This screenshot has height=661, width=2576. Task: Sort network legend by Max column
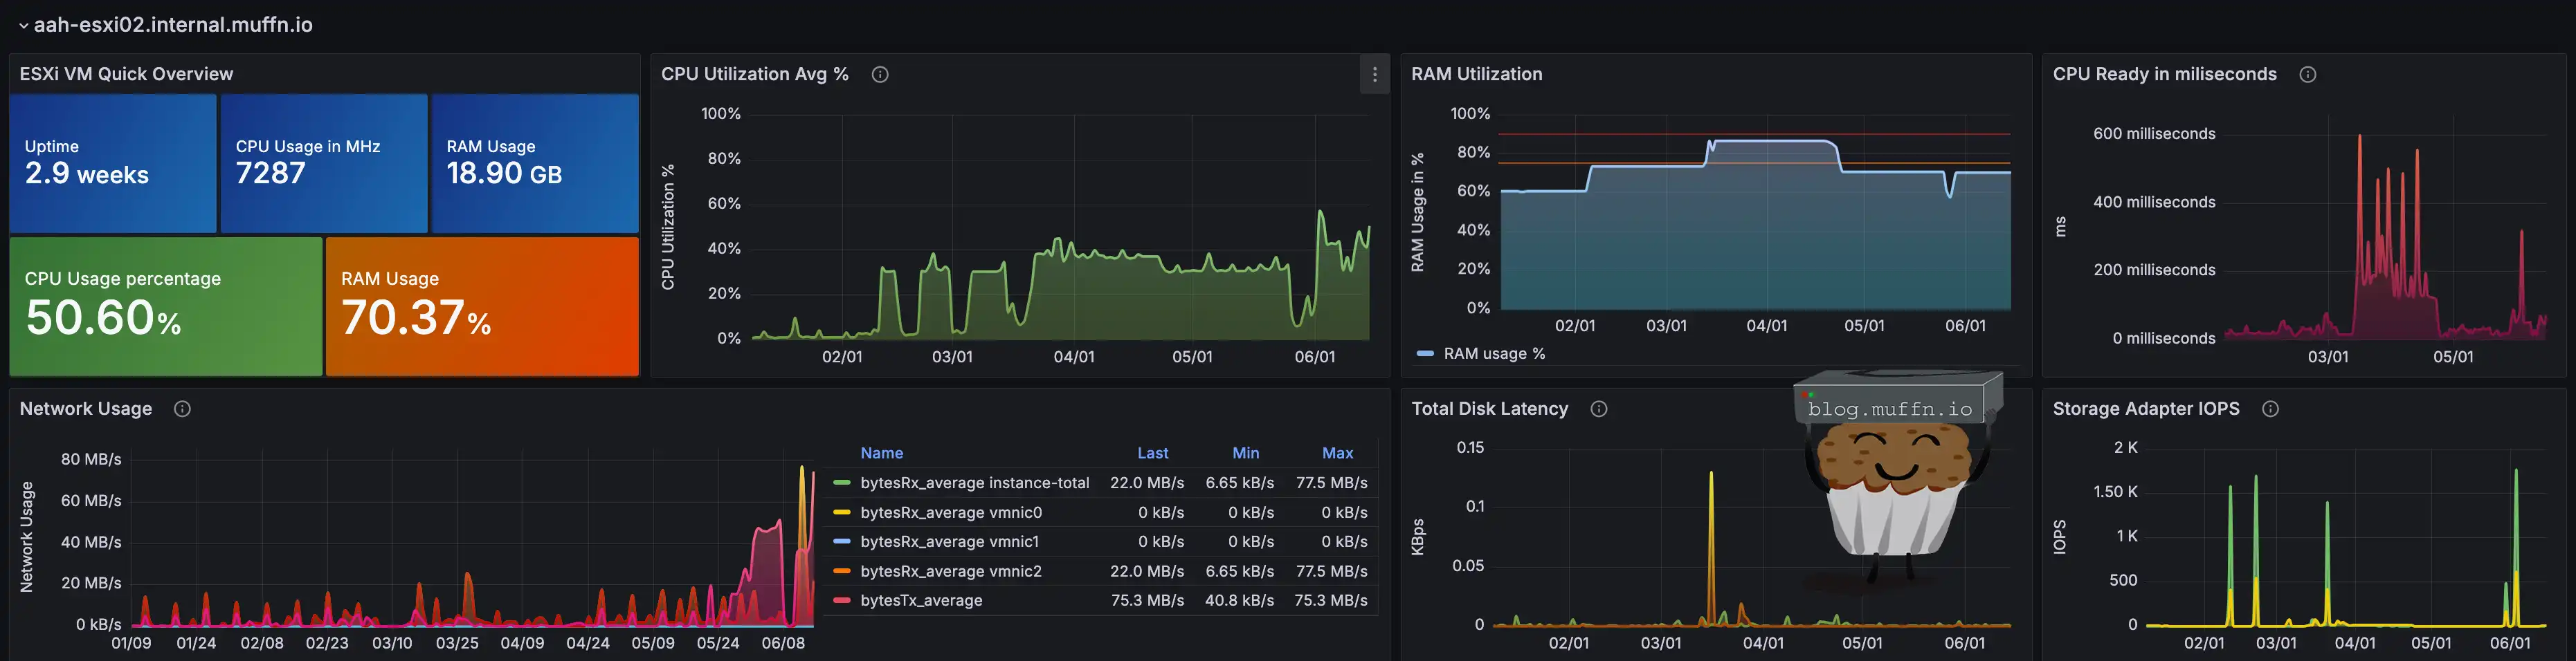click(x=1337, y=452)
